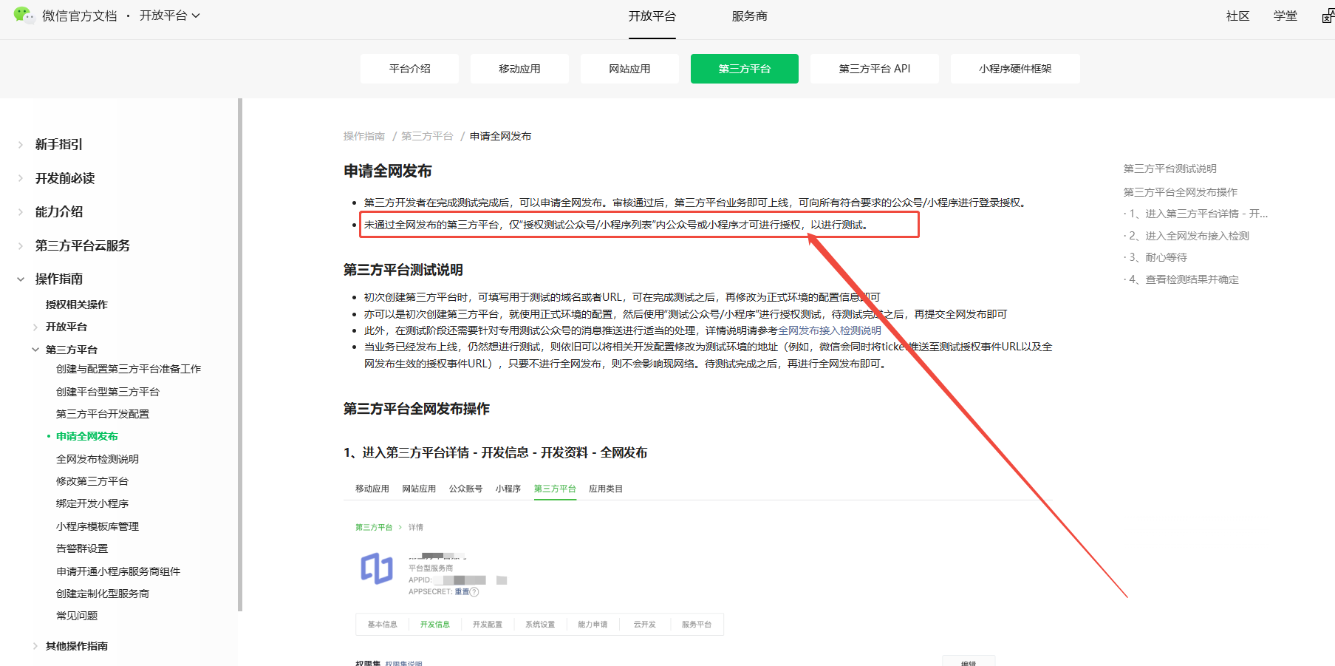Click the external link icon at top right
This screenshot has height=666, width=1335.
[x=1328, y=16]
